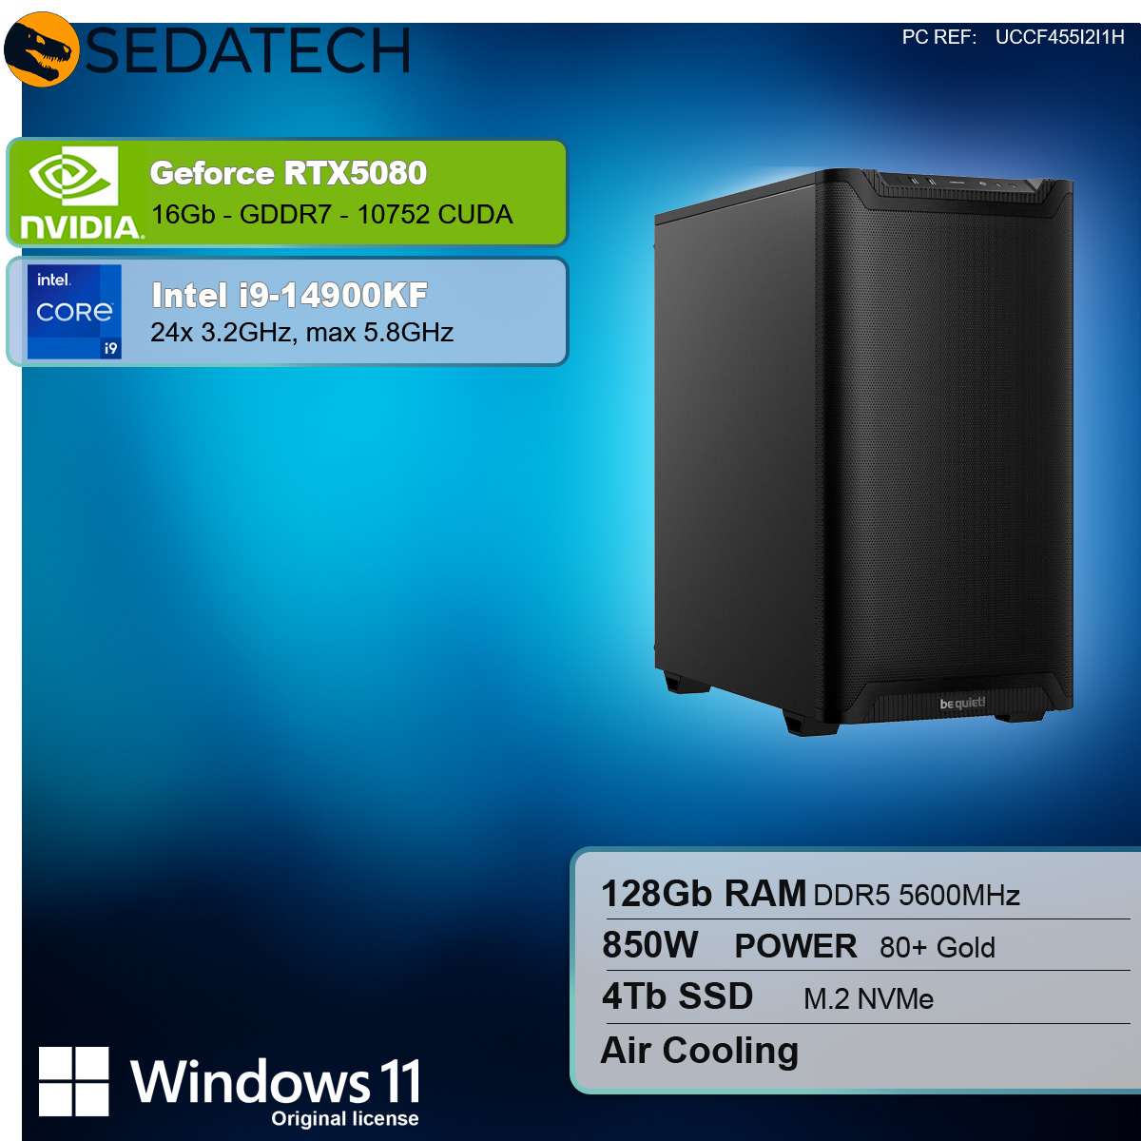Select the Geforce RTX5080 title

288,173
